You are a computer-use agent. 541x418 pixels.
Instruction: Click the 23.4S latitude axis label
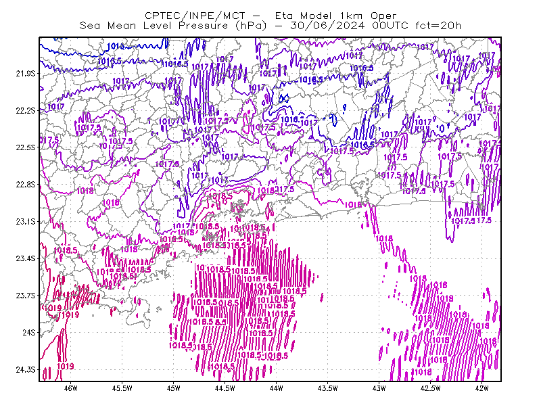point(26,258)
